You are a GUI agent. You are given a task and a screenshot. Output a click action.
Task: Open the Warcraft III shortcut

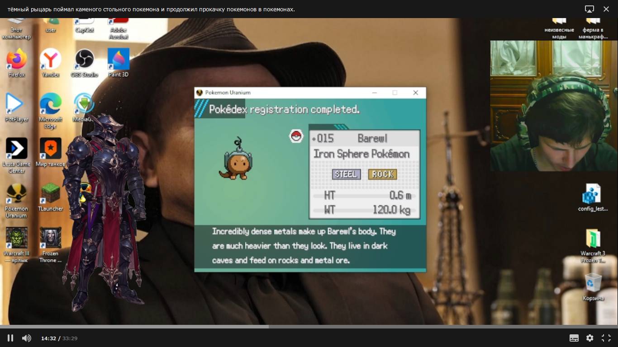tap(17, 245)
